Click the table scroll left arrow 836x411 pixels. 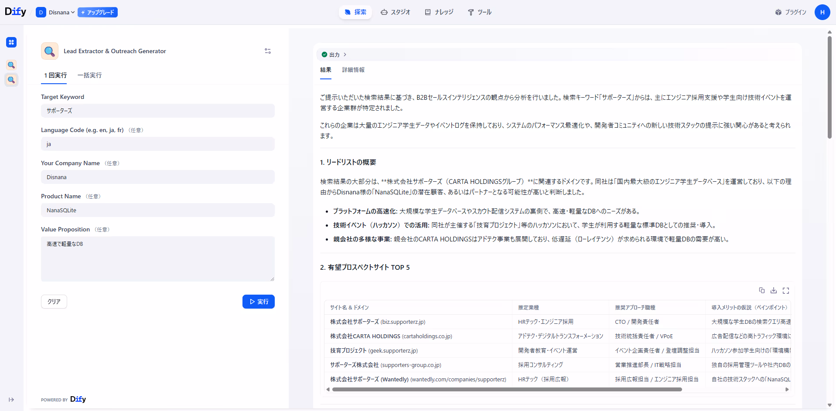(328, 390)
